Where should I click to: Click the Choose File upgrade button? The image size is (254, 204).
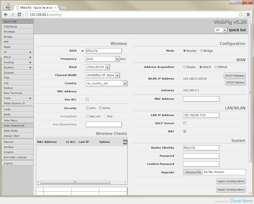coord(193,172)
